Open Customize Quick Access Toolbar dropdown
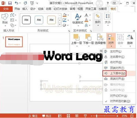 coord(37,3)
